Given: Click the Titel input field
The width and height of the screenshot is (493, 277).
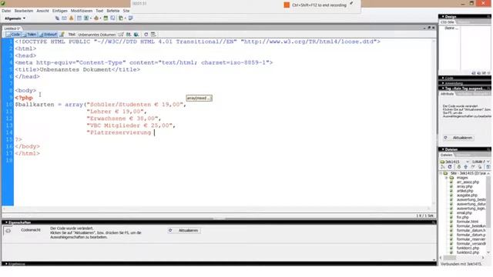Looking at the screenshot, I should [96, 35].
